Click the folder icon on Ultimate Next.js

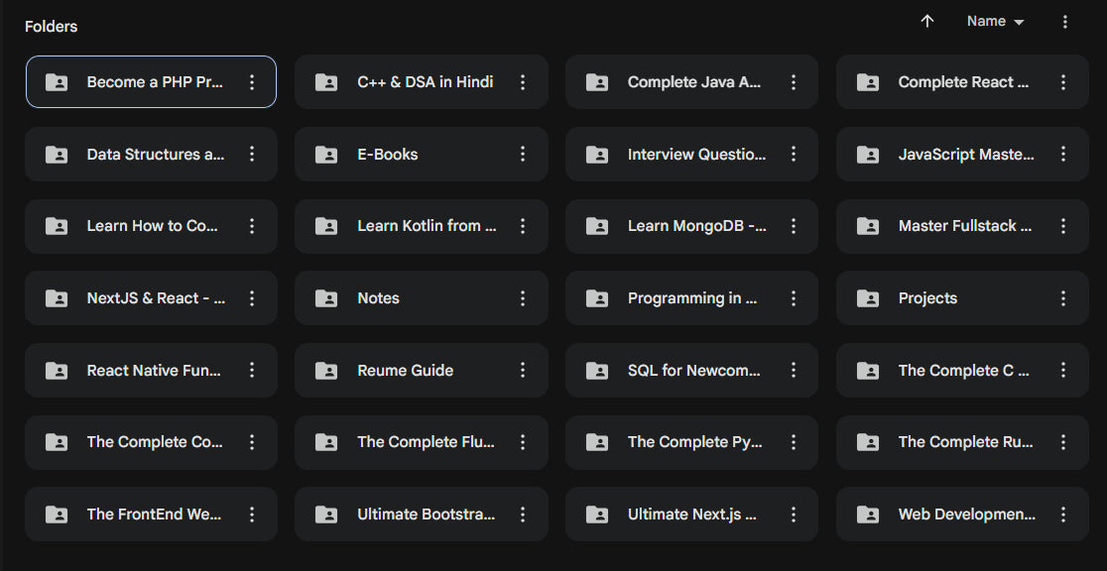coord(596,514)
